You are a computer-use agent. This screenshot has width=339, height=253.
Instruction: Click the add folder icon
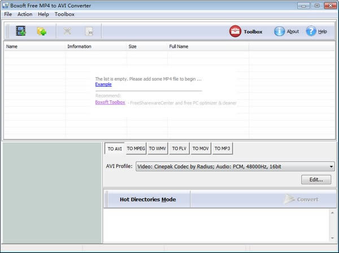point(42,32)
